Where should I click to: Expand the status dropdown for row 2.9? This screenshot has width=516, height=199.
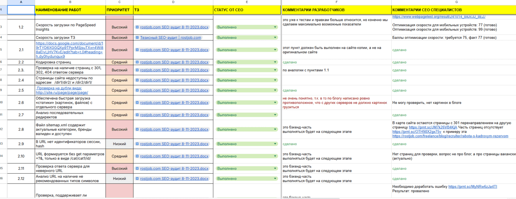point(275,144)
